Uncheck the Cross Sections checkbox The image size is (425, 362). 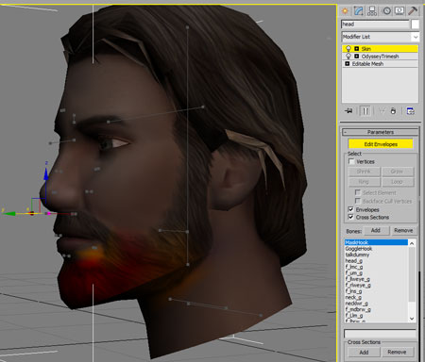[x=350, y=217]
